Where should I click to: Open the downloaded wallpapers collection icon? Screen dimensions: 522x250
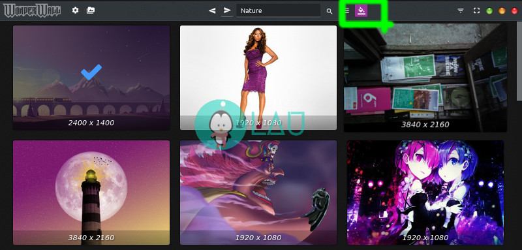pos(90,10)
